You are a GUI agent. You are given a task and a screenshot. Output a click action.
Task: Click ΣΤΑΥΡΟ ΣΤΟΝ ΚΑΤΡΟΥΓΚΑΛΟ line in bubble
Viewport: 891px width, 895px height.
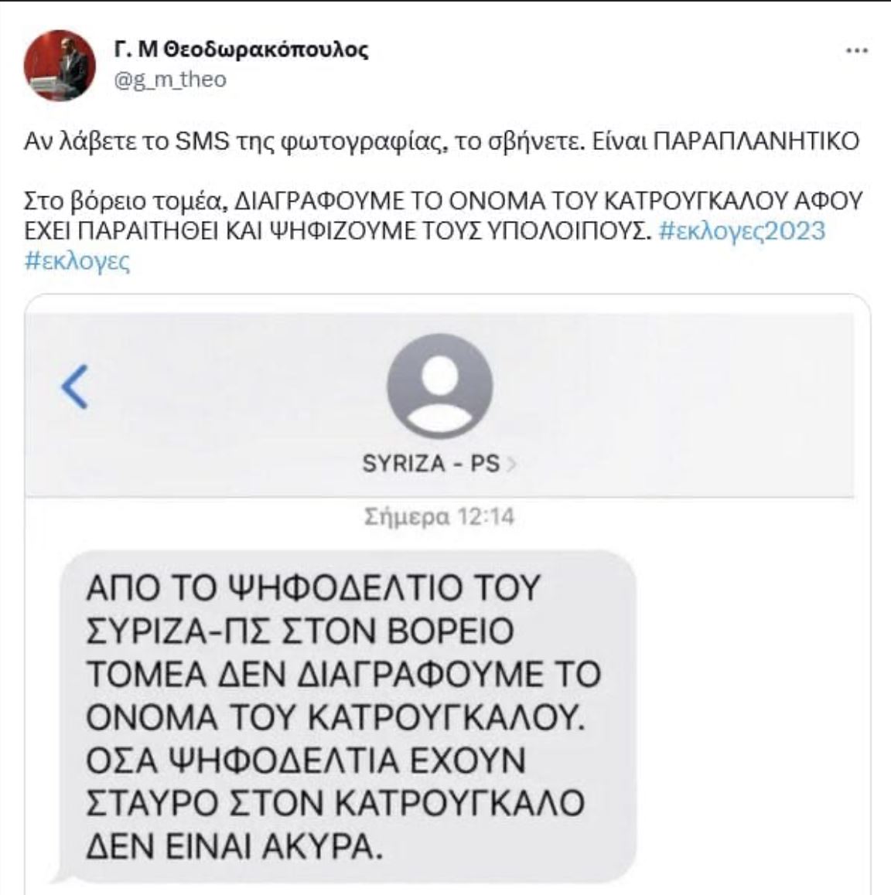[335, 803]
